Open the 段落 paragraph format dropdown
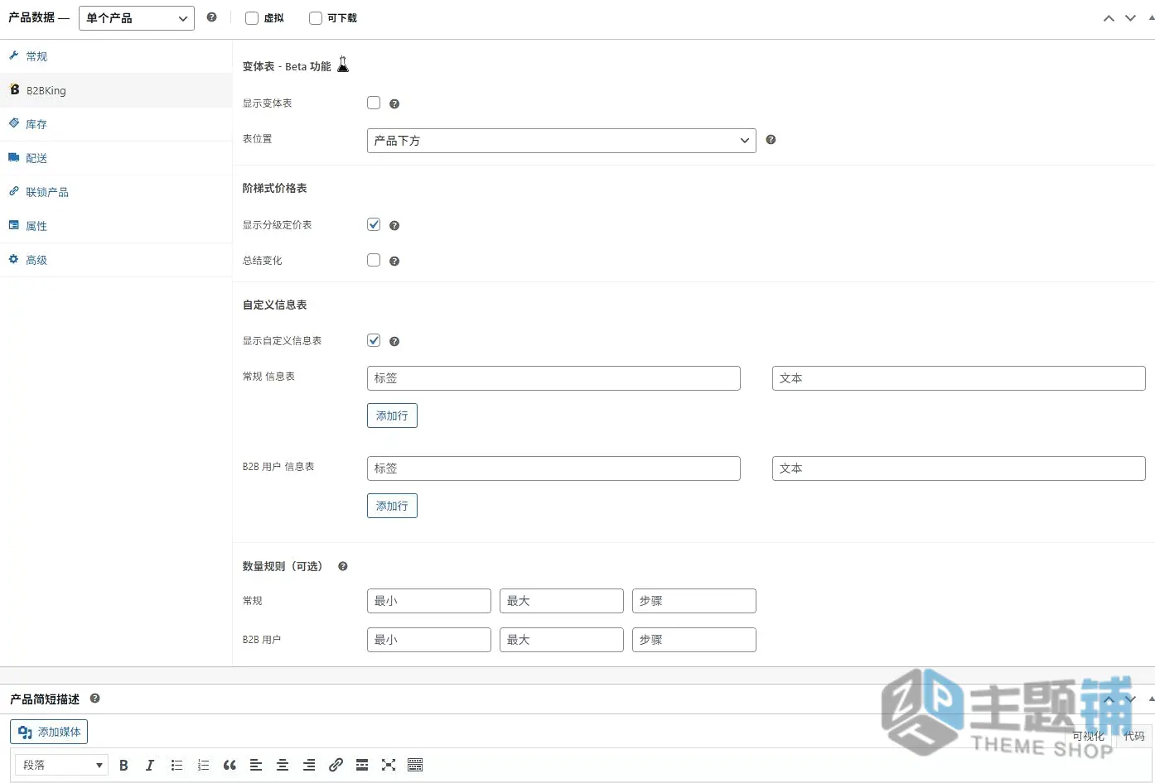This screenshot has width=1155, height=783. click(62, 765)
